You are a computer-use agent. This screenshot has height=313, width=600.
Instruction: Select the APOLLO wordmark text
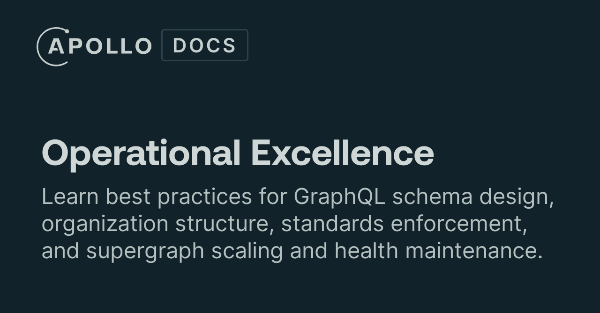click(100, 46)
